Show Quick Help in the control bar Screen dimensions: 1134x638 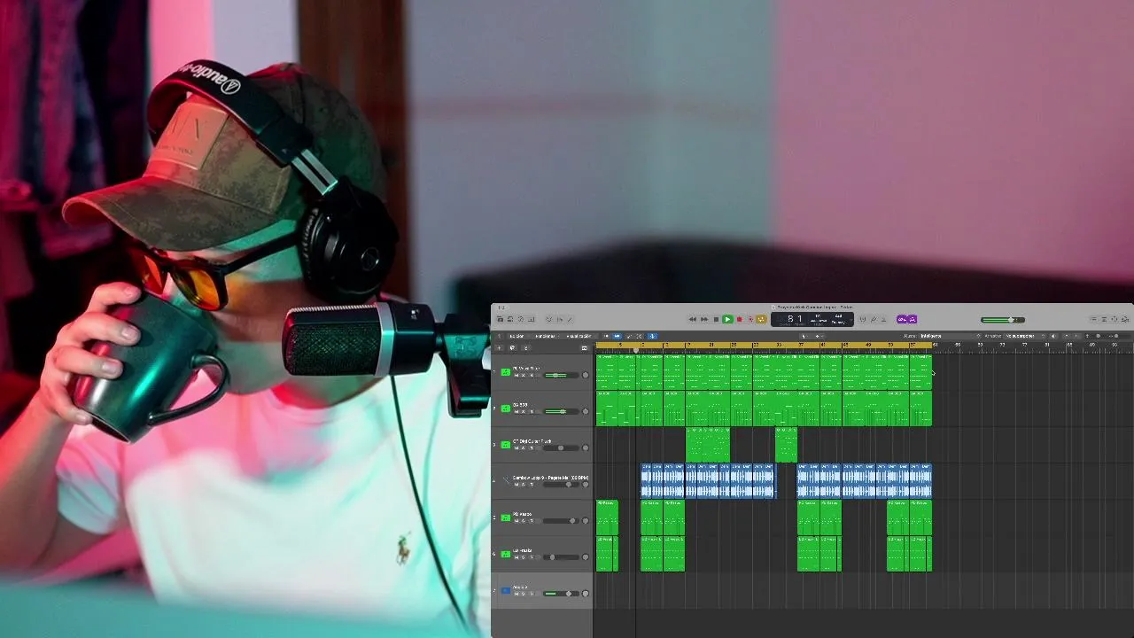pyautogui.click(x=521, y=319)
